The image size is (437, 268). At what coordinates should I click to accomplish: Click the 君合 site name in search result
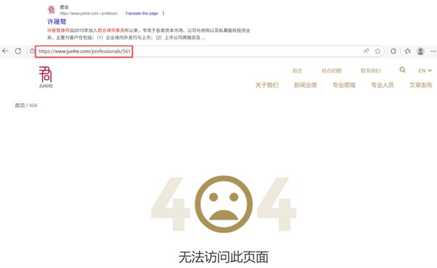click(64, 7)
